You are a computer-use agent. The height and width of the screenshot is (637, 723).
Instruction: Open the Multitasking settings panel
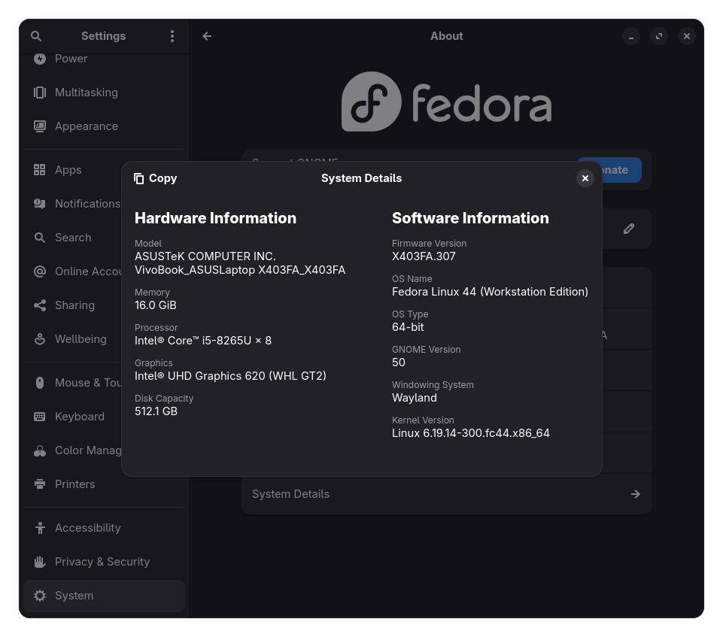coord(86,93)
